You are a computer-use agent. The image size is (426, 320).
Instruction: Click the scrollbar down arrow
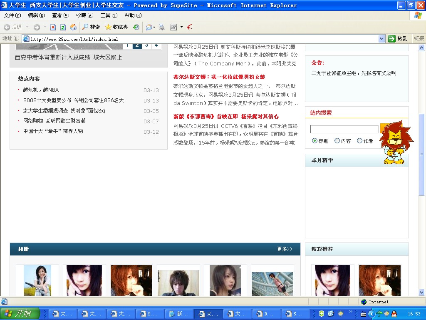pyautogui.click(x=422, y=292)
